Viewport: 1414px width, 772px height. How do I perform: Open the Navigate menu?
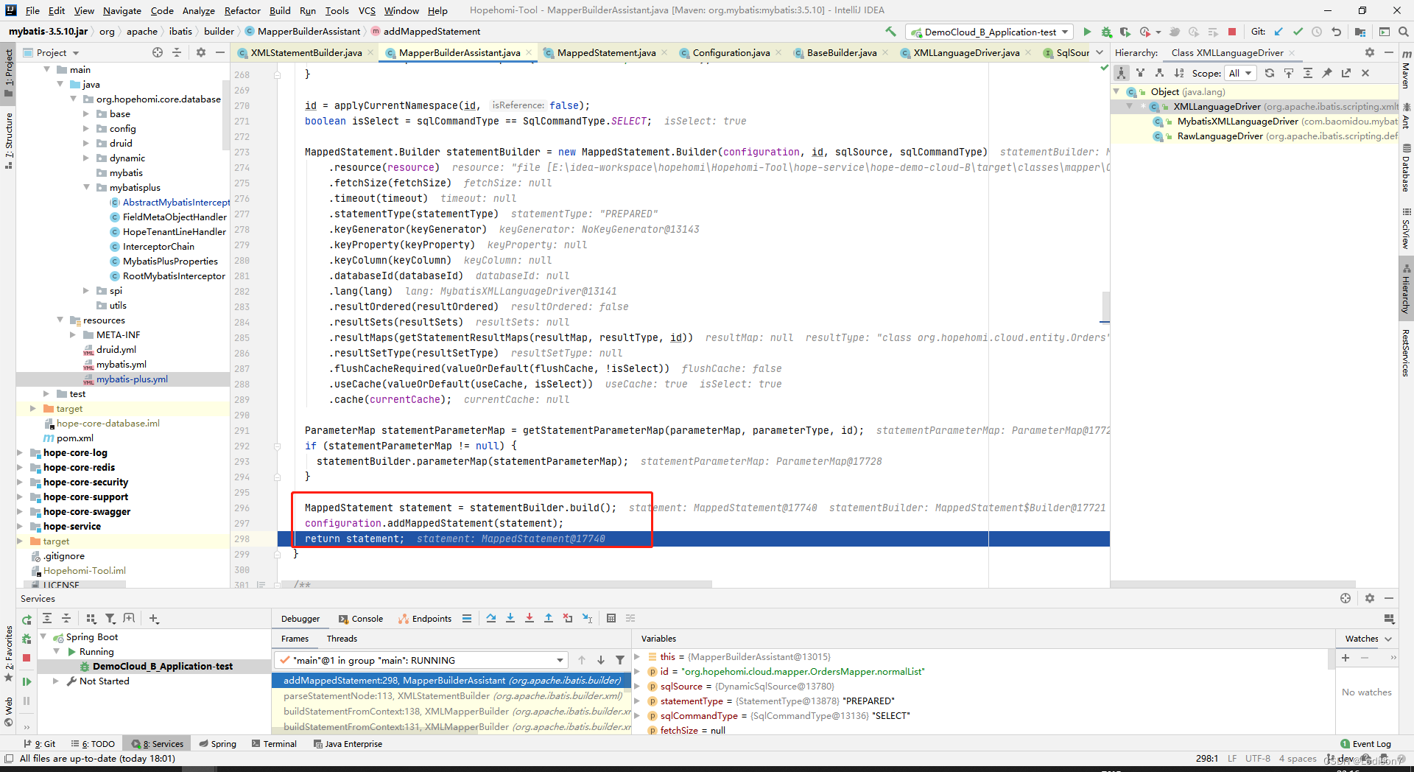[122, 10]
